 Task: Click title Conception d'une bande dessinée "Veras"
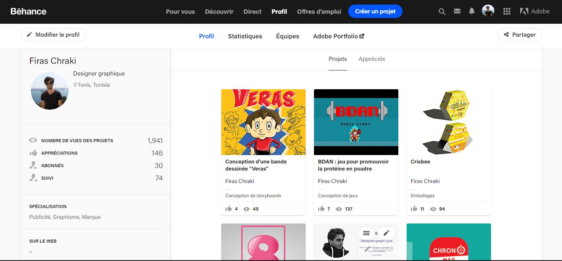pos(256,165)
